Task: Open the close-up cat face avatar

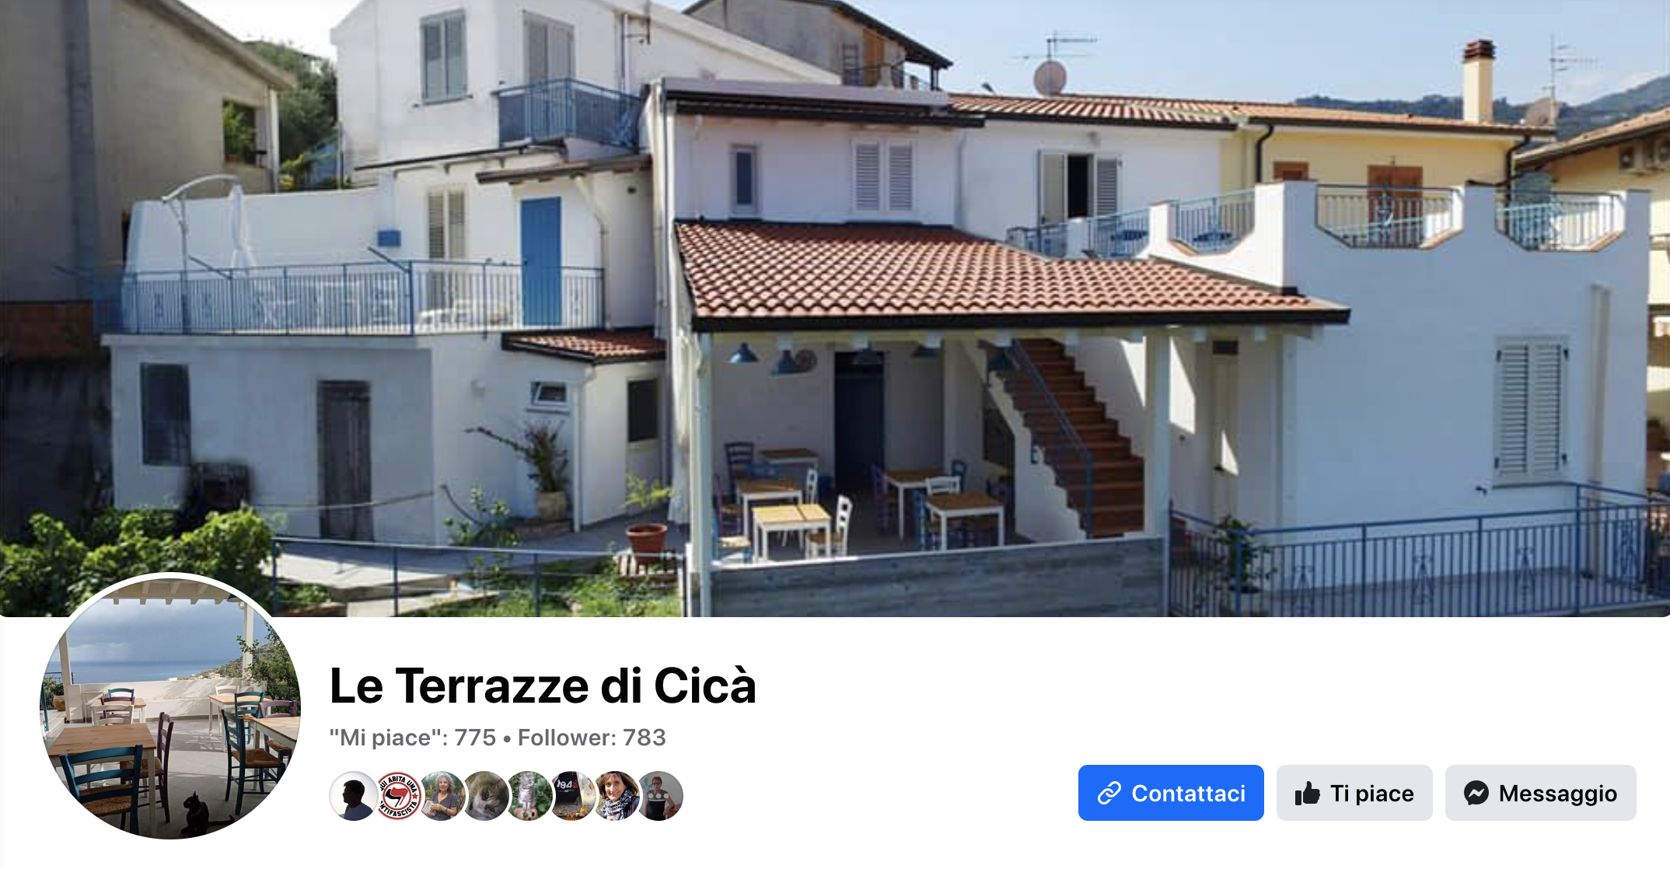Action: pyautogui.click(x=485, y=796)
